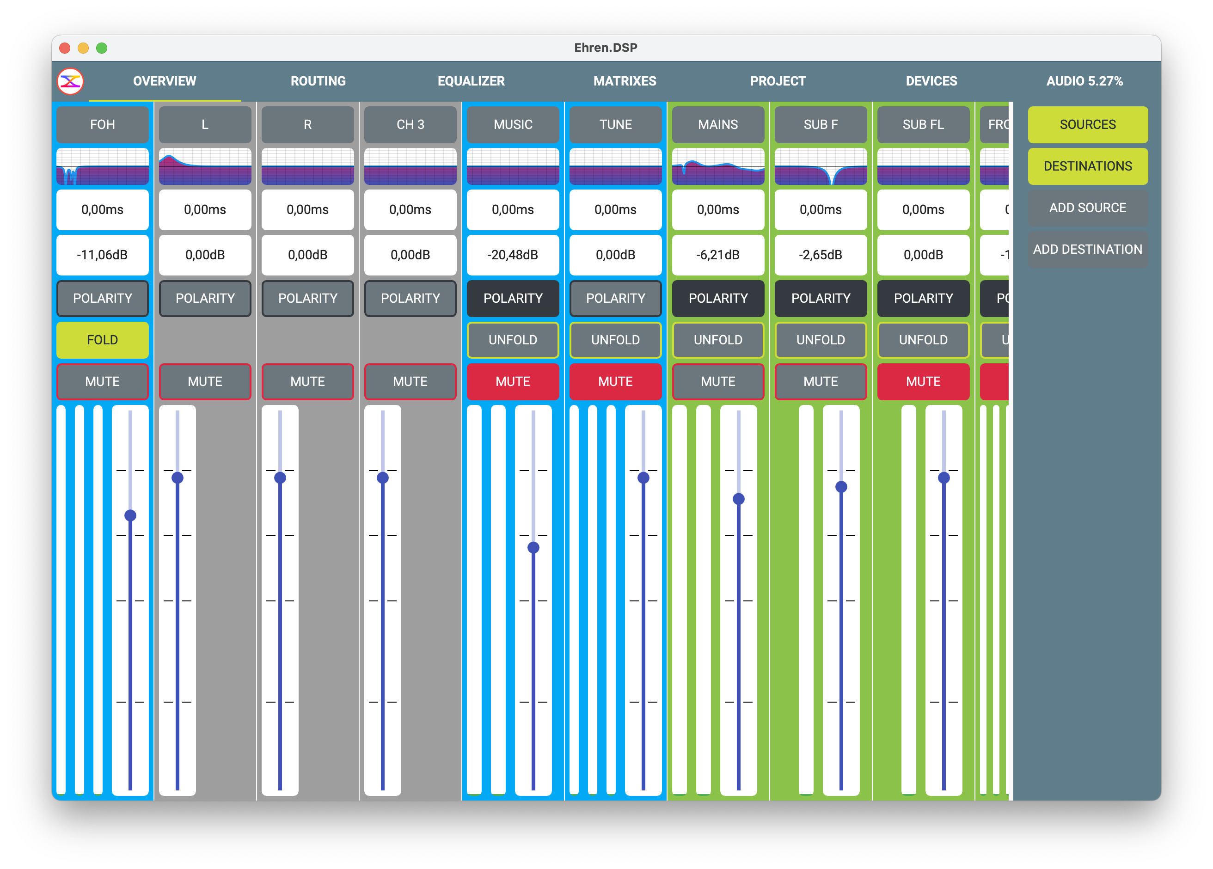The width and height of the screenshot is (1213, 869).
Task: Unfold the MUSIC channel group
Action: (x=512, y=340)
